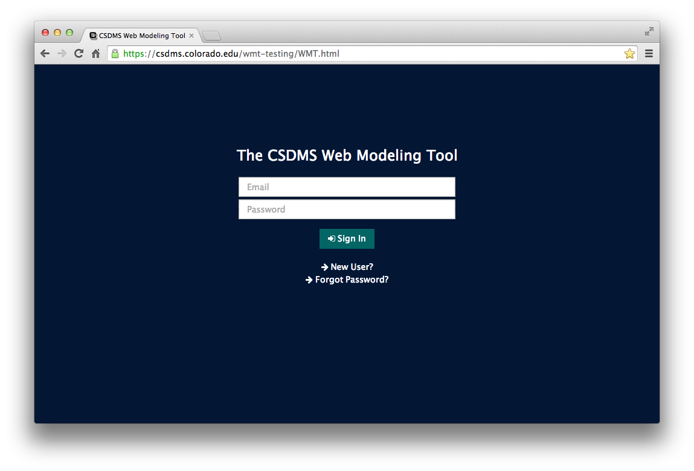Click the green SSL padlock icon

(115, 54)
